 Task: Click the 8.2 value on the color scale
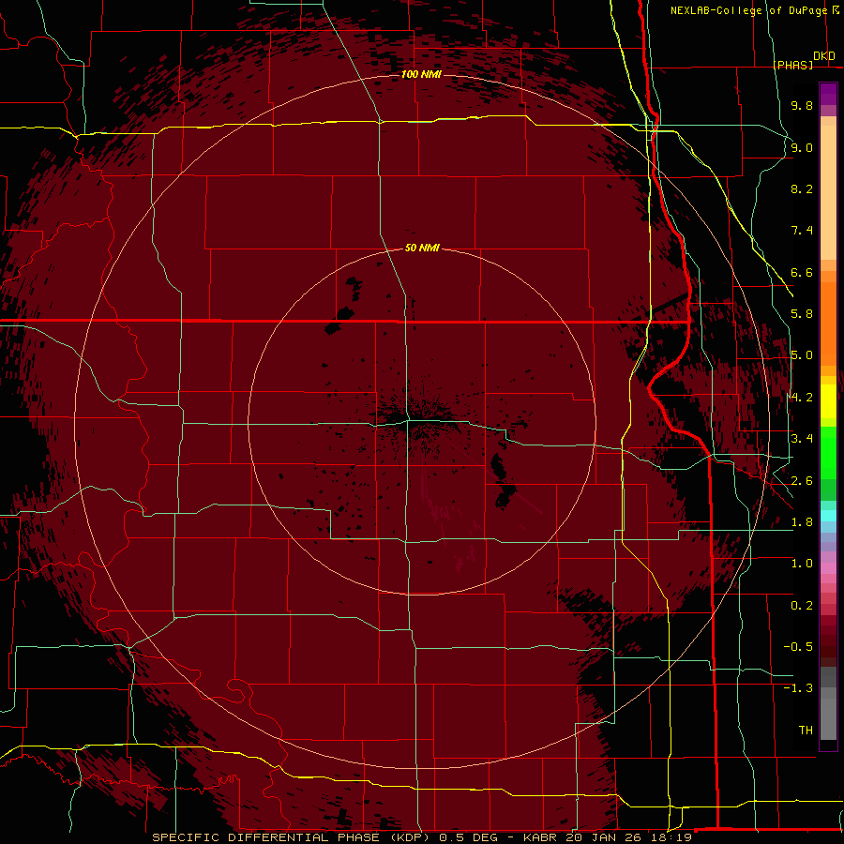802,188
